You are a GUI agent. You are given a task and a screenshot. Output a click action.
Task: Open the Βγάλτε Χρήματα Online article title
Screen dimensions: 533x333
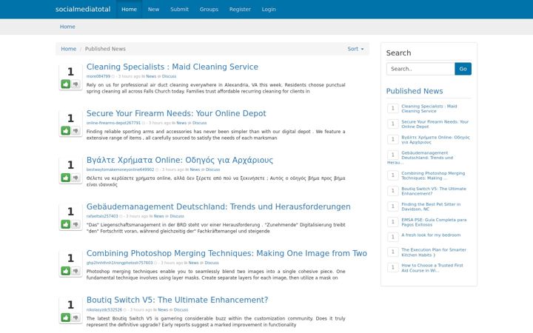179,160
